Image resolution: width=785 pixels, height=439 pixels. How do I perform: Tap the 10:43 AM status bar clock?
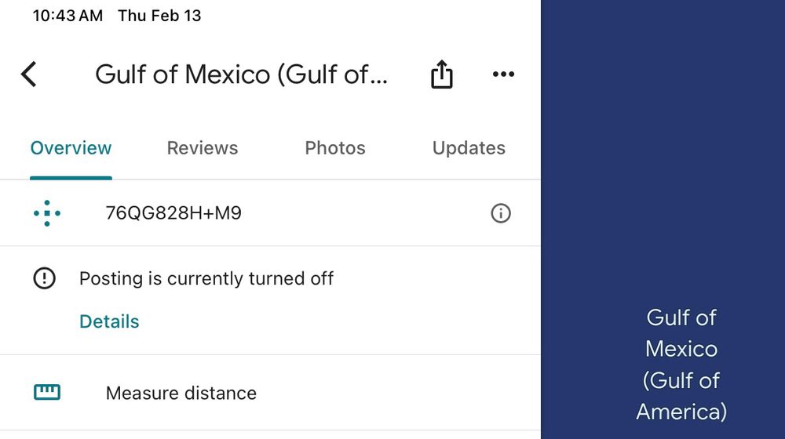click(x=68, y=16)
